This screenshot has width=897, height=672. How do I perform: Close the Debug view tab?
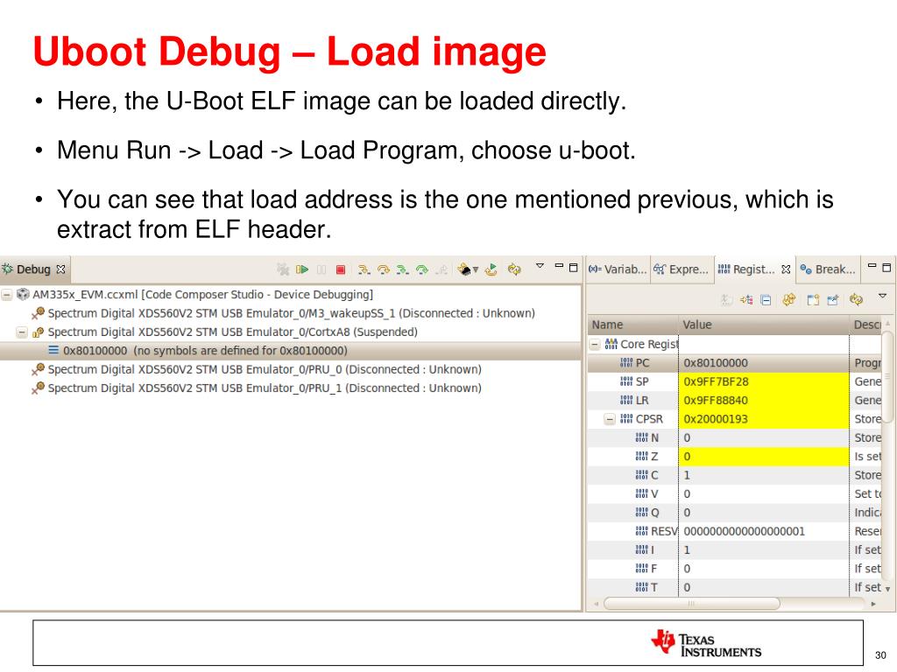(60, 269)
